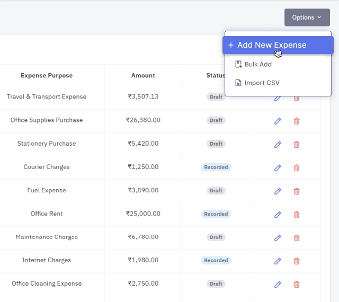
Task: Edit the Maintenance Charges expense
Action: (x=278, y=238)
